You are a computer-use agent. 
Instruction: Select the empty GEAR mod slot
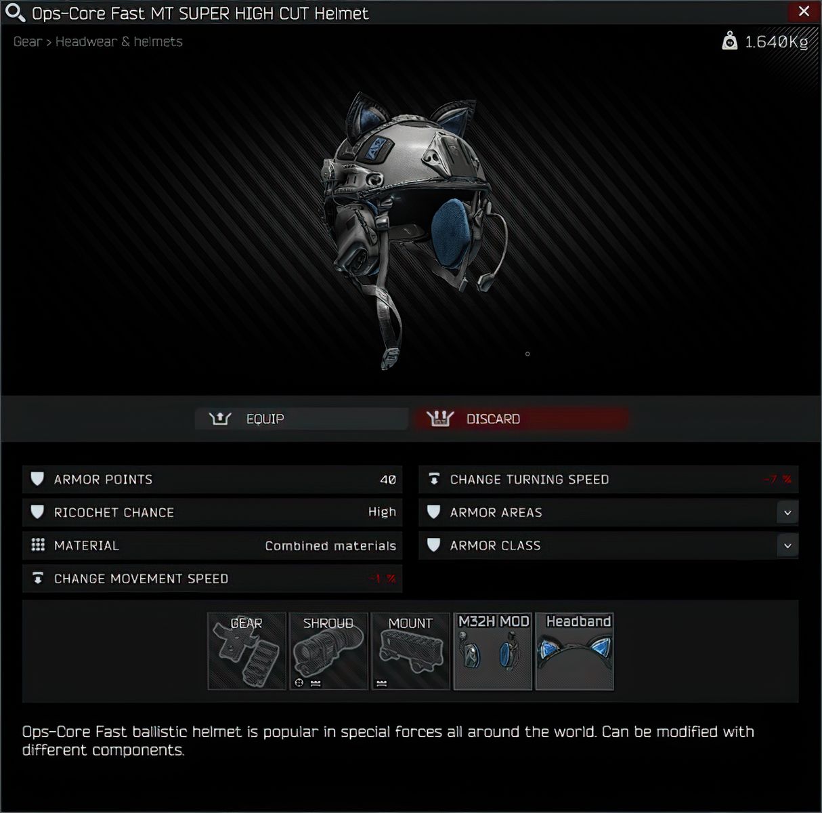246,651
